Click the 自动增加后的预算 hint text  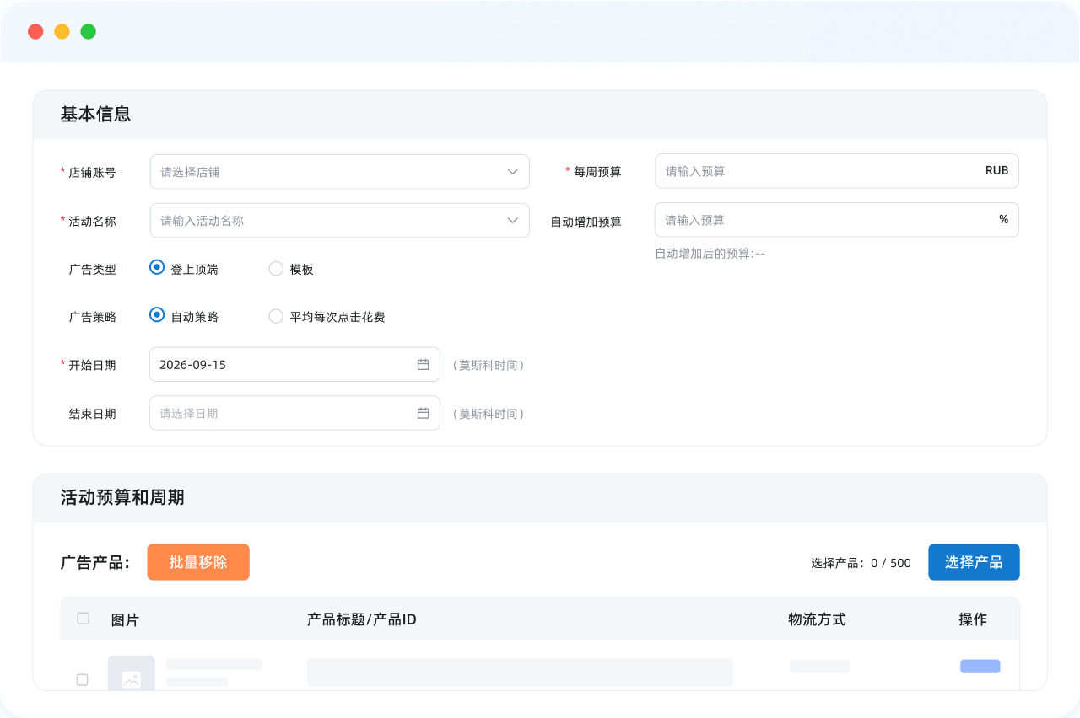(x=710, y=254)
